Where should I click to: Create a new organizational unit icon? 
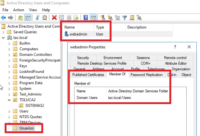(117, 18)
